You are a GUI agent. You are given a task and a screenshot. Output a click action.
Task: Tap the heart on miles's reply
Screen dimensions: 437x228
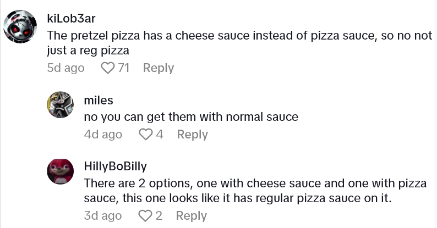(145, 135)
